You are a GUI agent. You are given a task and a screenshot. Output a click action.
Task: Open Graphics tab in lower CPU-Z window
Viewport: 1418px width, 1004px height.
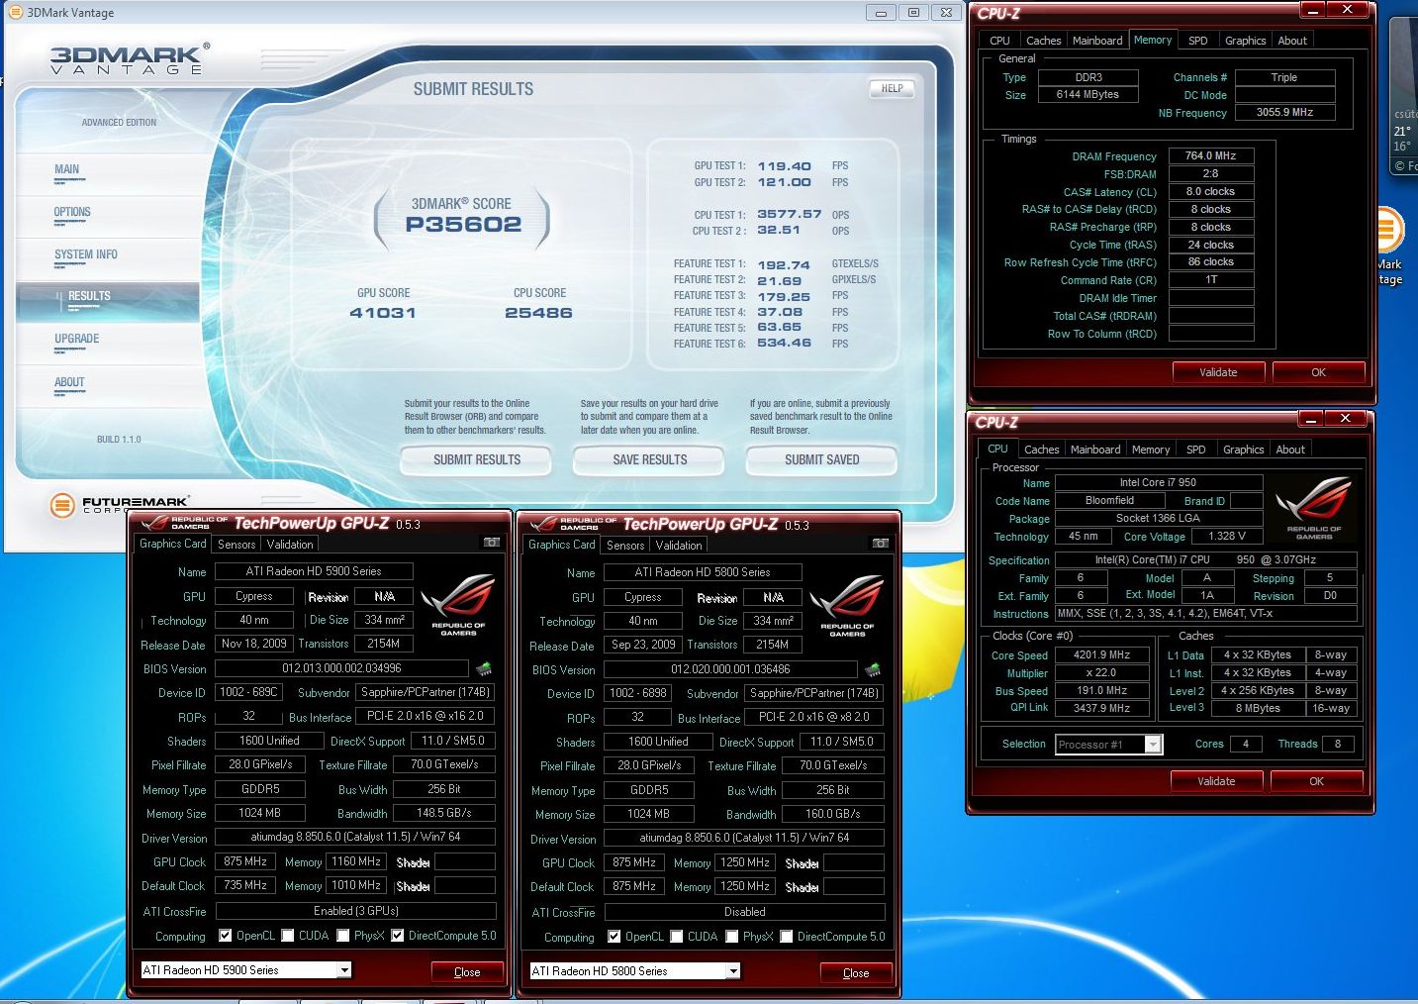(1243, 450)
